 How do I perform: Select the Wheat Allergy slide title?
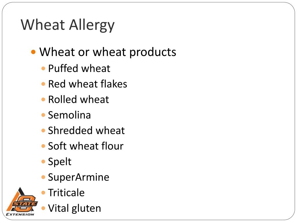tap(68, 25)
